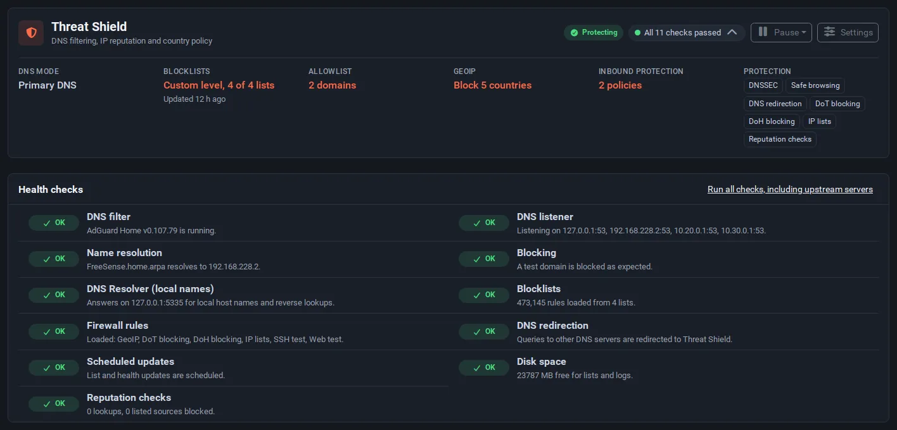Click the OK badge for Name resolution

pyautogui.click(x=54, y=259)
